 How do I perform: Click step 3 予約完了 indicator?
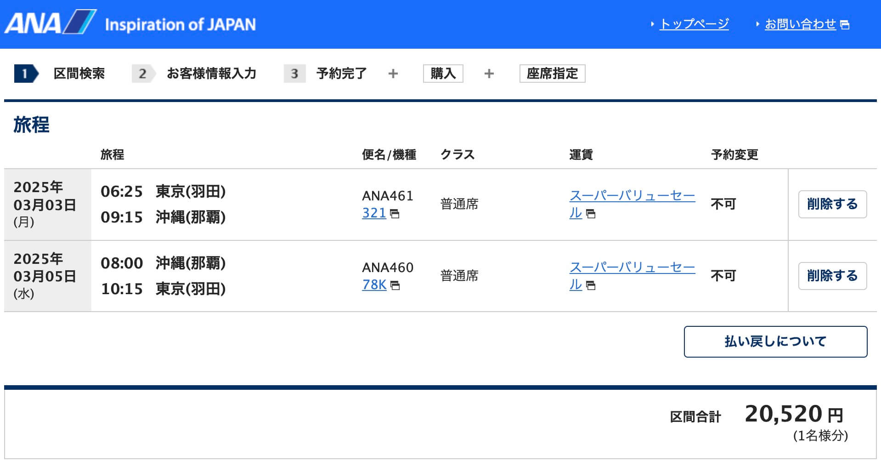coord(325,74)
